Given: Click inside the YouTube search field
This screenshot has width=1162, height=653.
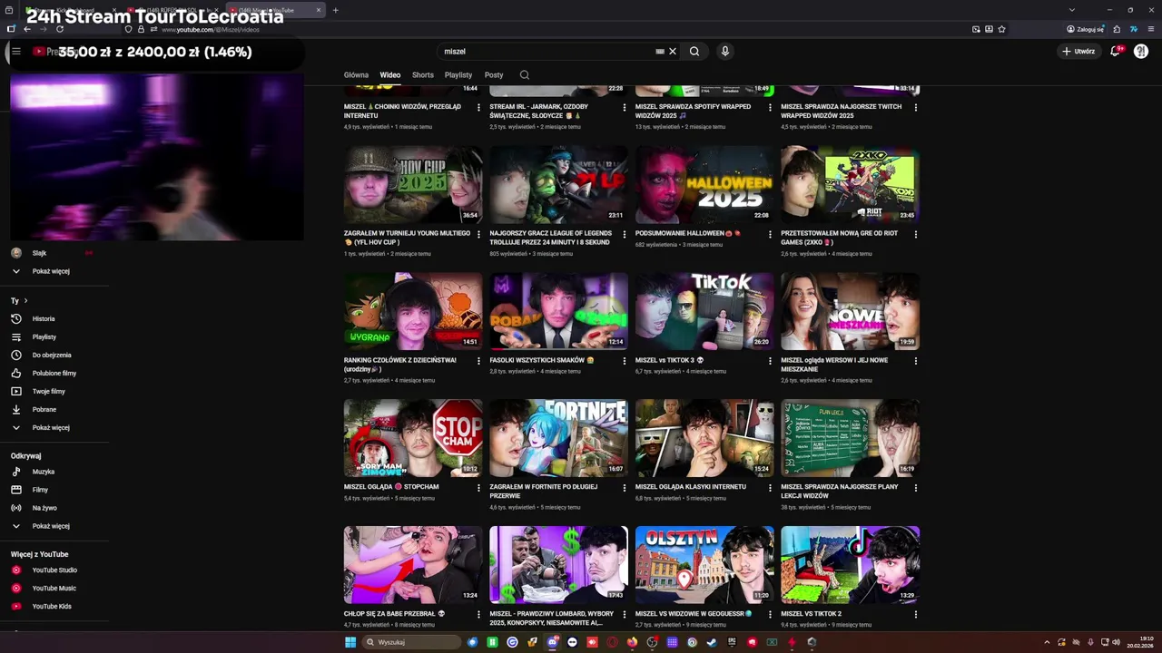Looking at the screenshot, I should coord(545,52).
